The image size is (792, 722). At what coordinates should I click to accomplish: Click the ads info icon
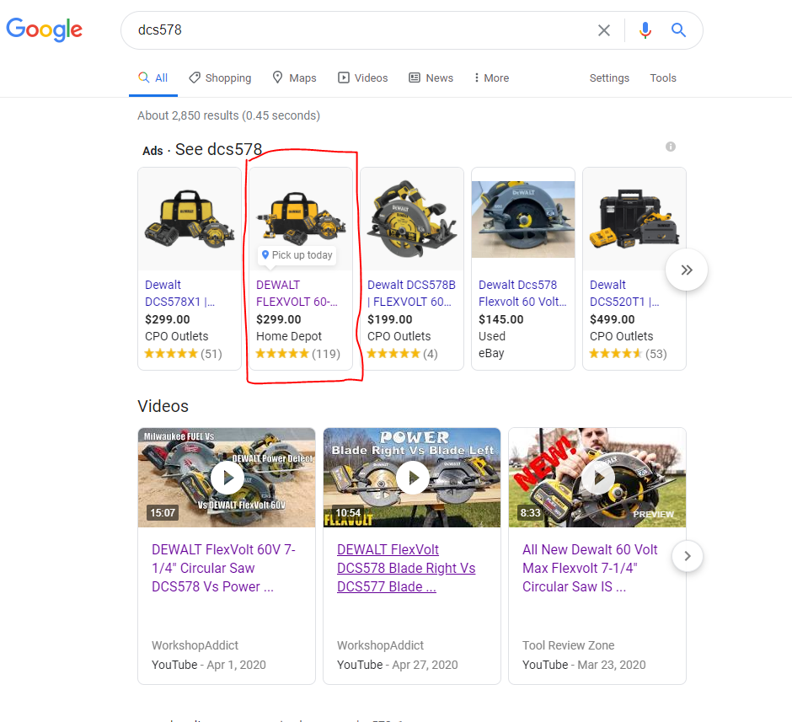(x=671, y=147)
